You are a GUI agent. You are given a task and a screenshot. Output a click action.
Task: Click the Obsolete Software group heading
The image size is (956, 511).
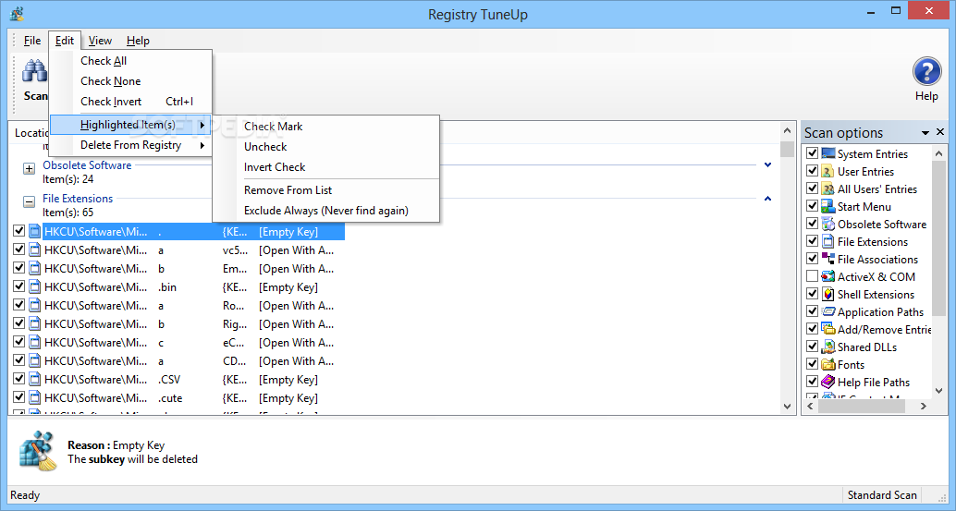point(87,165)
